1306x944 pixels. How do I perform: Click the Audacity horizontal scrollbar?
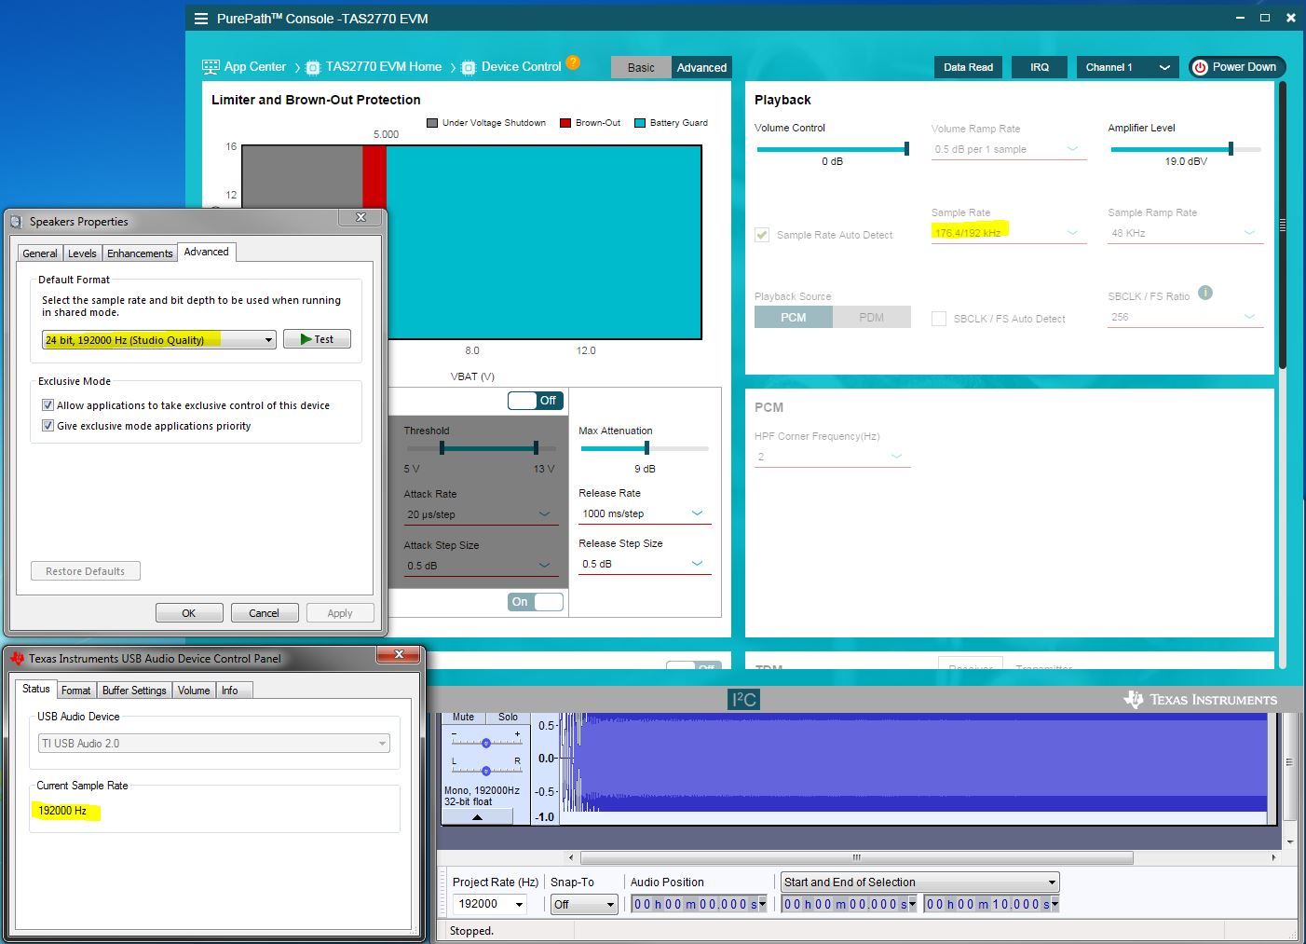tap(857, 857)
